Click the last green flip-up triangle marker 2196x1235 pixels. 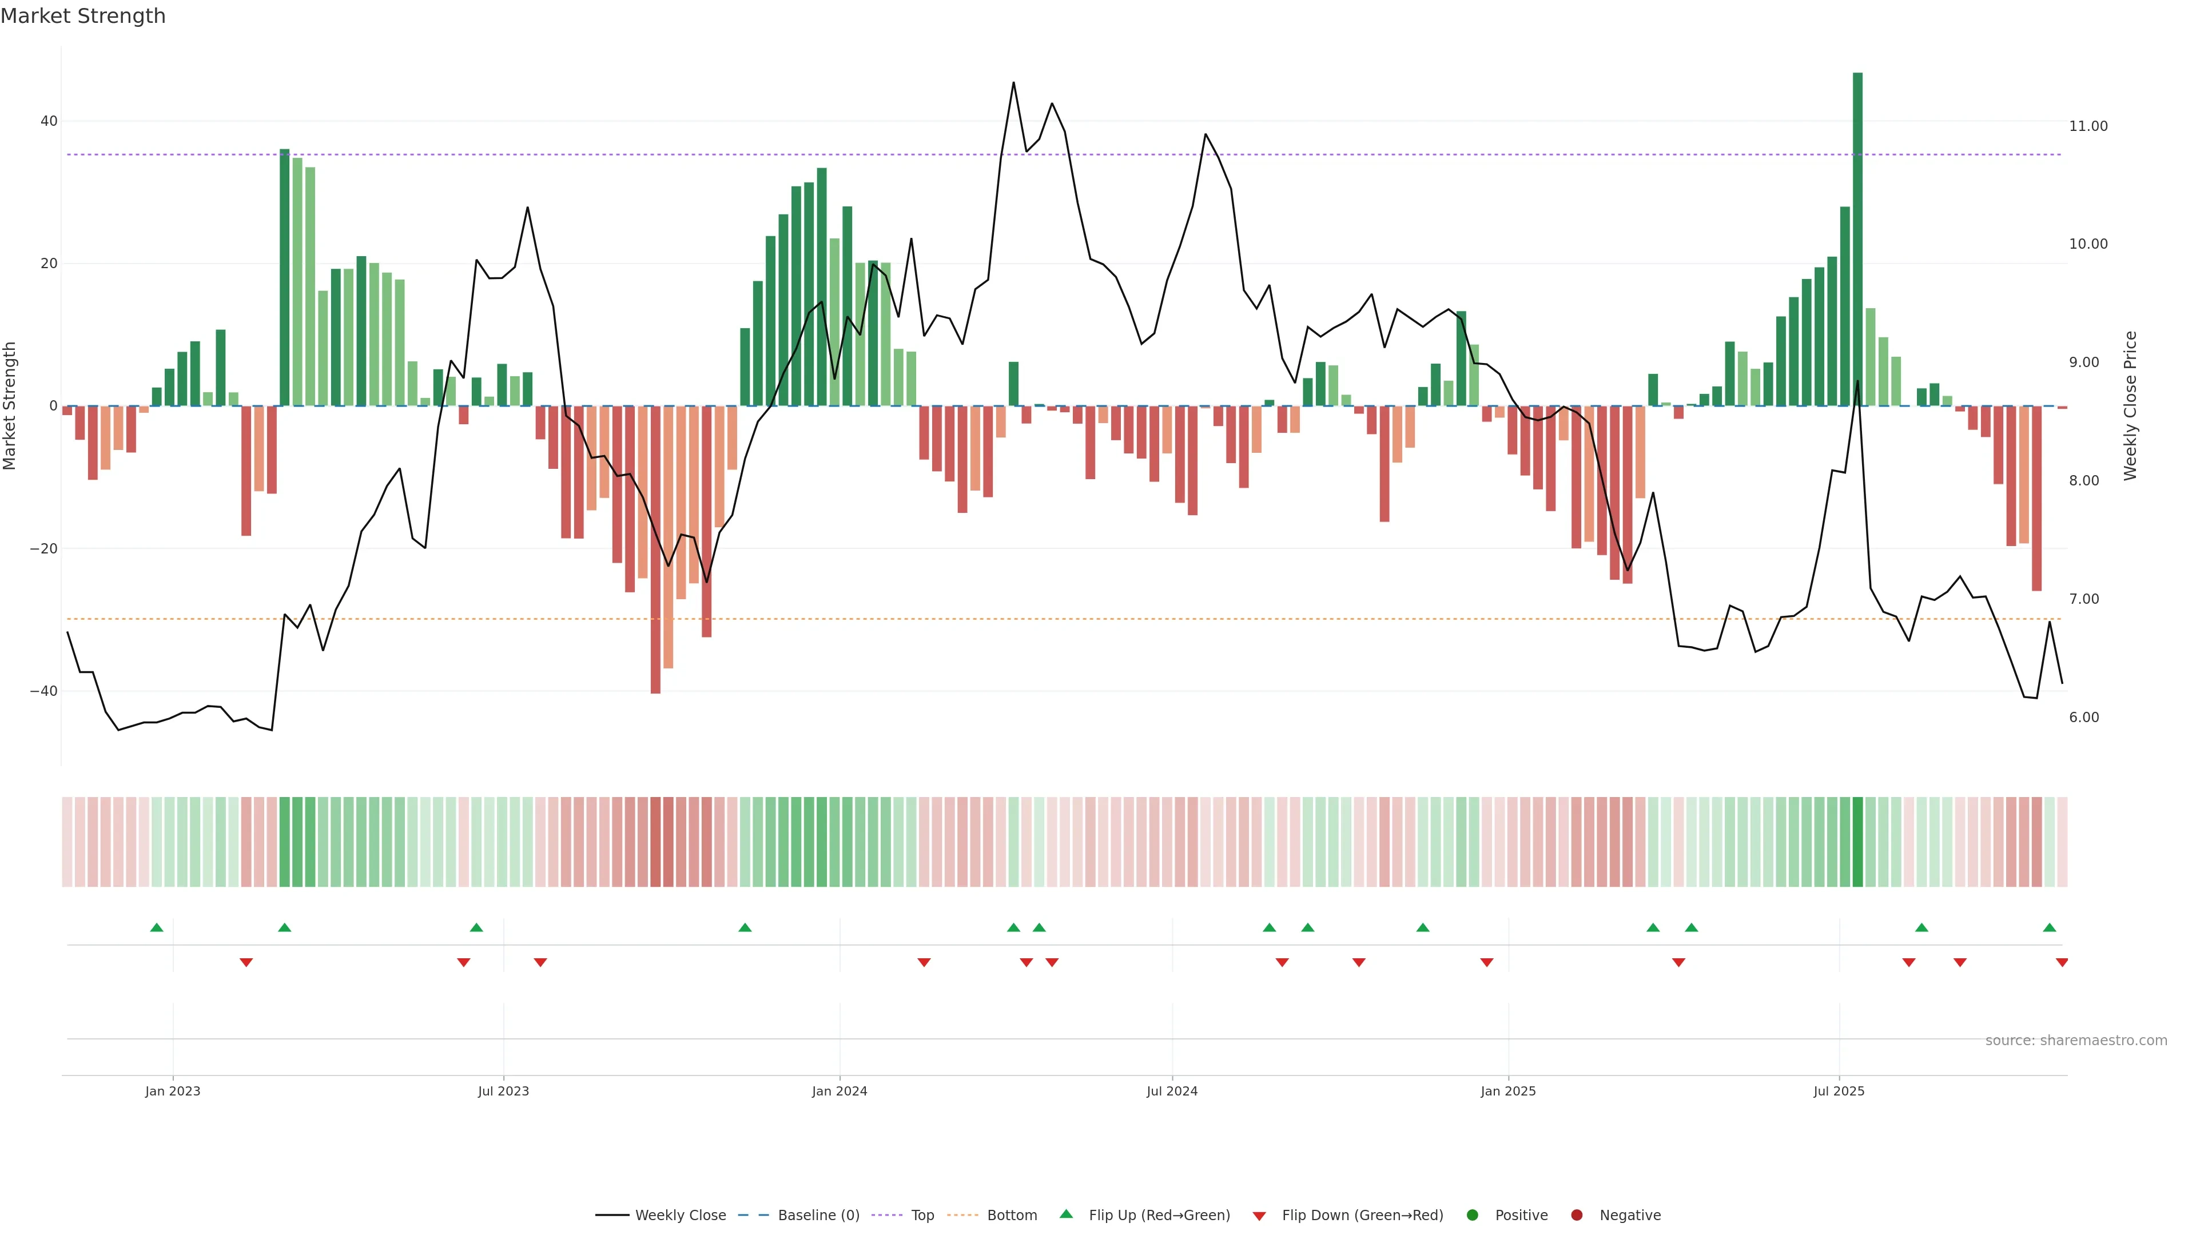[2050, 927]
